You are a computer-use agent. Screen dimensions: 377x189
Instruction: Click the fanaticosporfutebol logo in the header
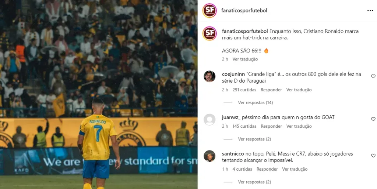(209, 11)
